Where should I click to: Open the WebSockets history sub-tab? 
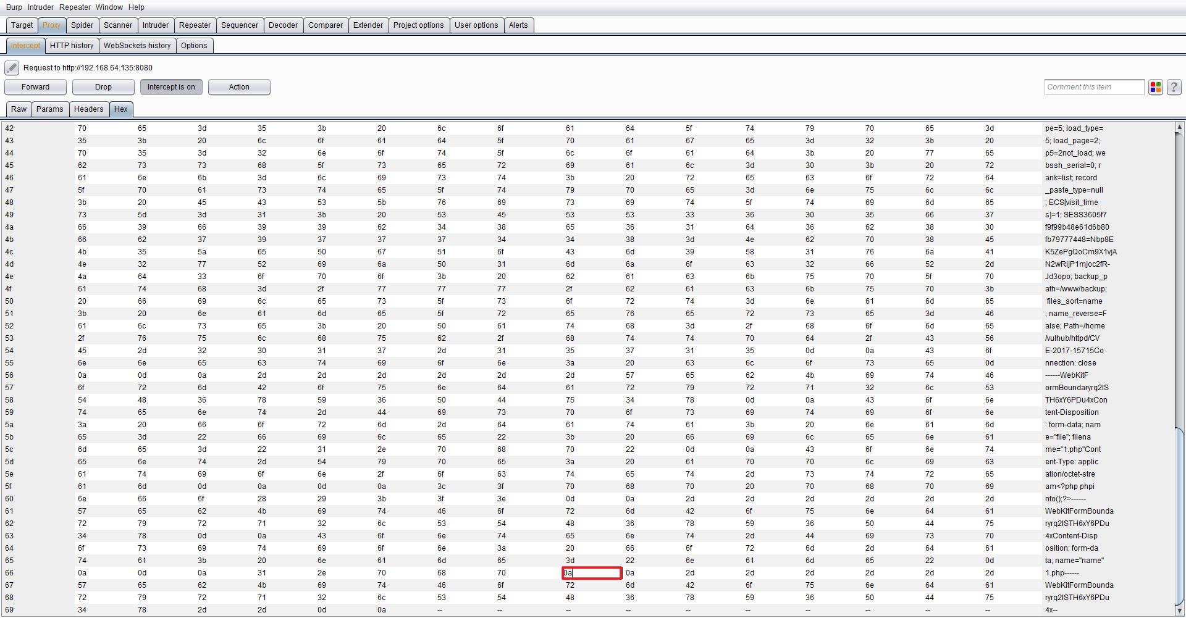[137, 46]
